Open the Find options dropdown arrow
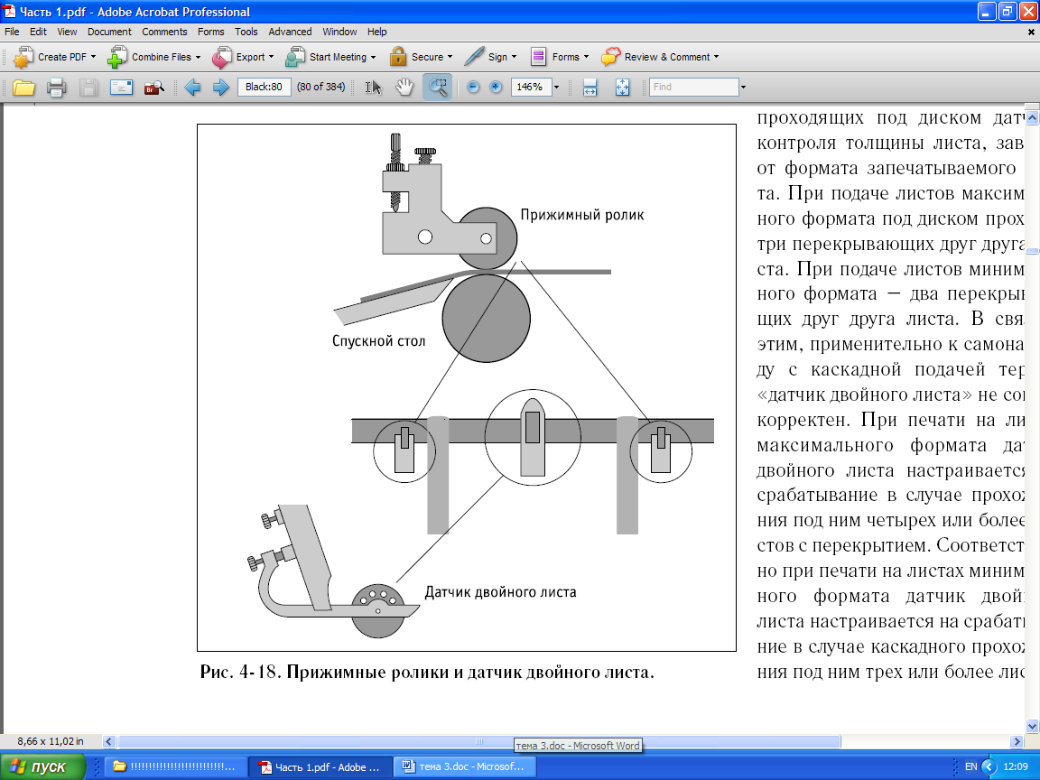This screenshot has height=780, width=1040. tap(743, 87)
